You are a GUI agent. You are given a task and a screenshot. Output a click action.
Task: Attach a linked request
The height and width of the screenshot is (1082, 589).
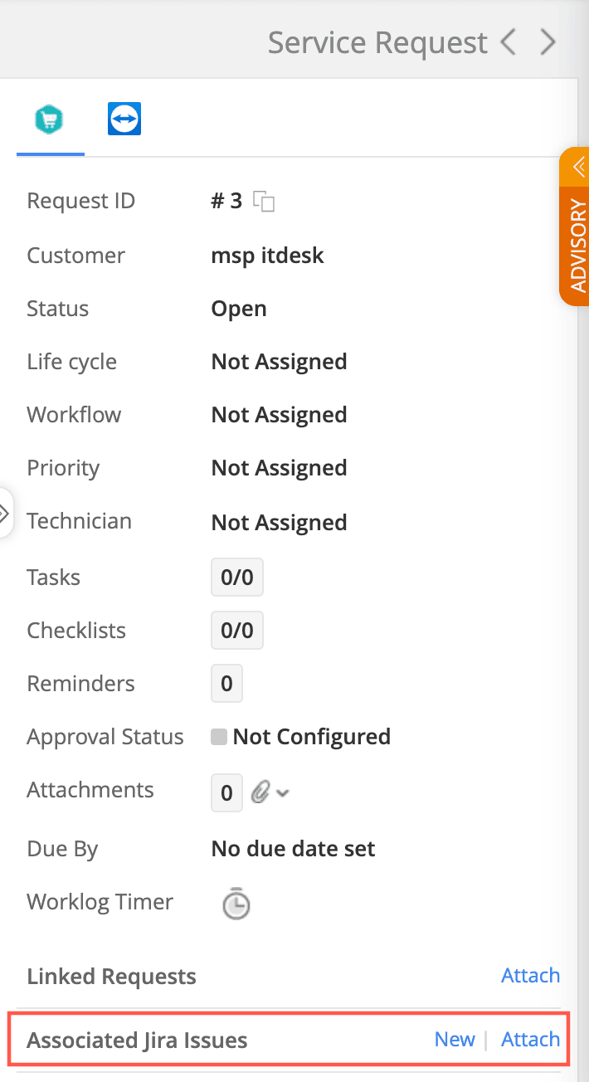click(x=530, y=975)
